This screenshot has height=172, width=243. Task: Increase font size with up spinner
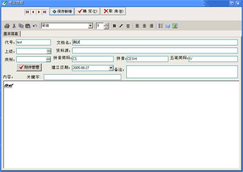[106, 24]
